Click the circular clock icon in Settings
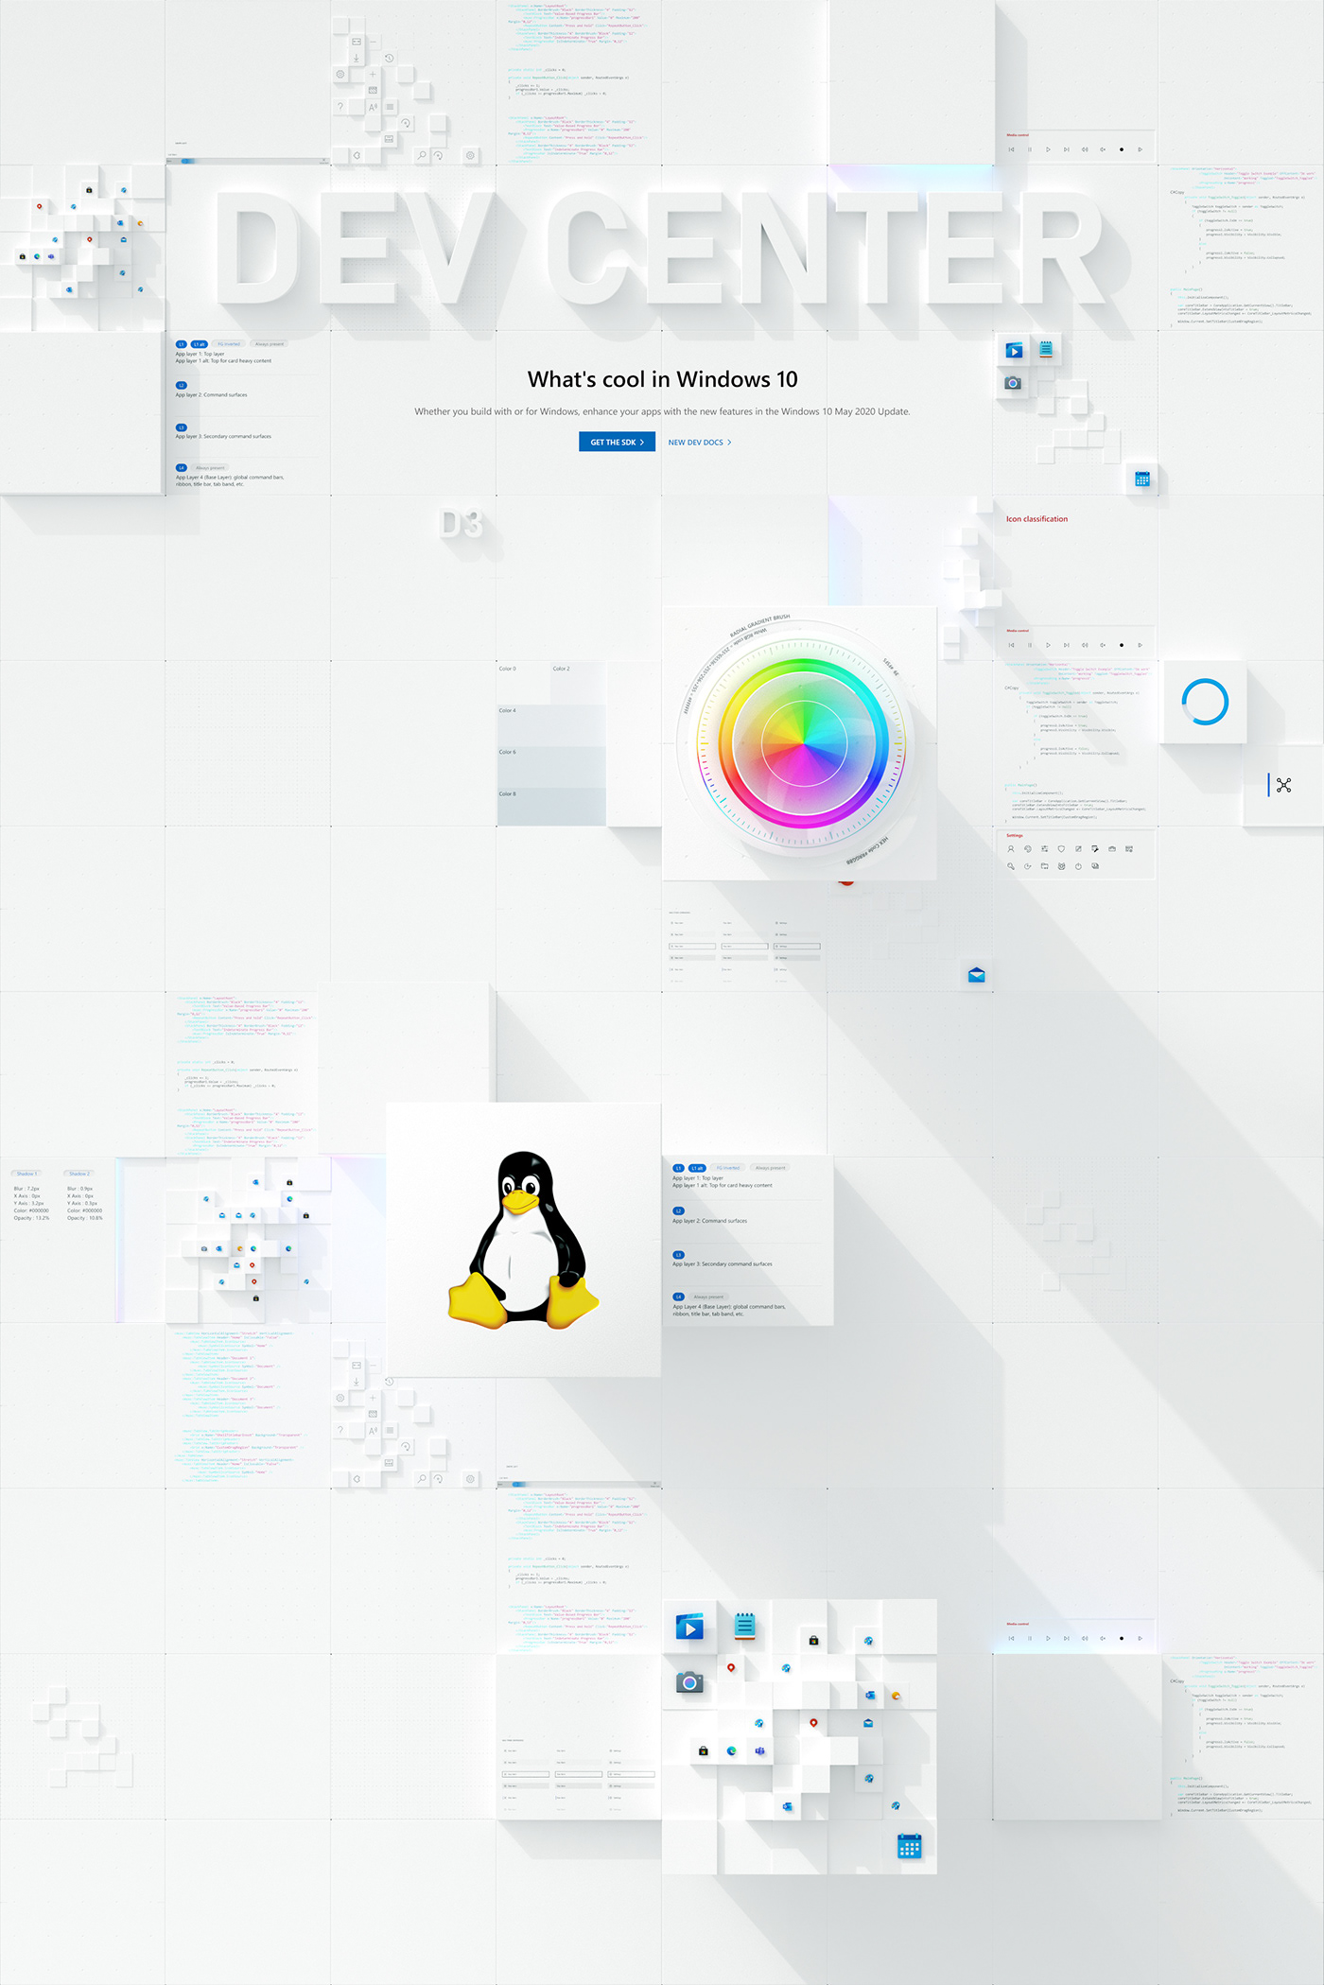This screenshot has height=1985, width=1324. click(x=1028, y=866)
